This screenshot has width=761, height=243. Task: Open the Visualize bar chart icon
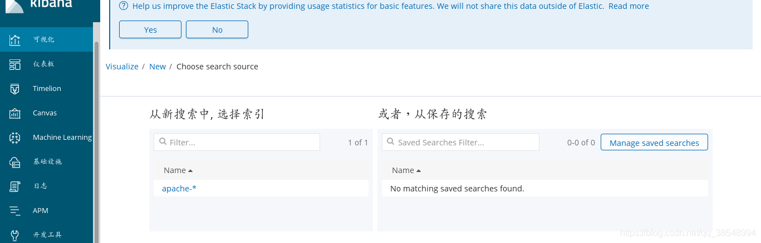pos(15,40)
